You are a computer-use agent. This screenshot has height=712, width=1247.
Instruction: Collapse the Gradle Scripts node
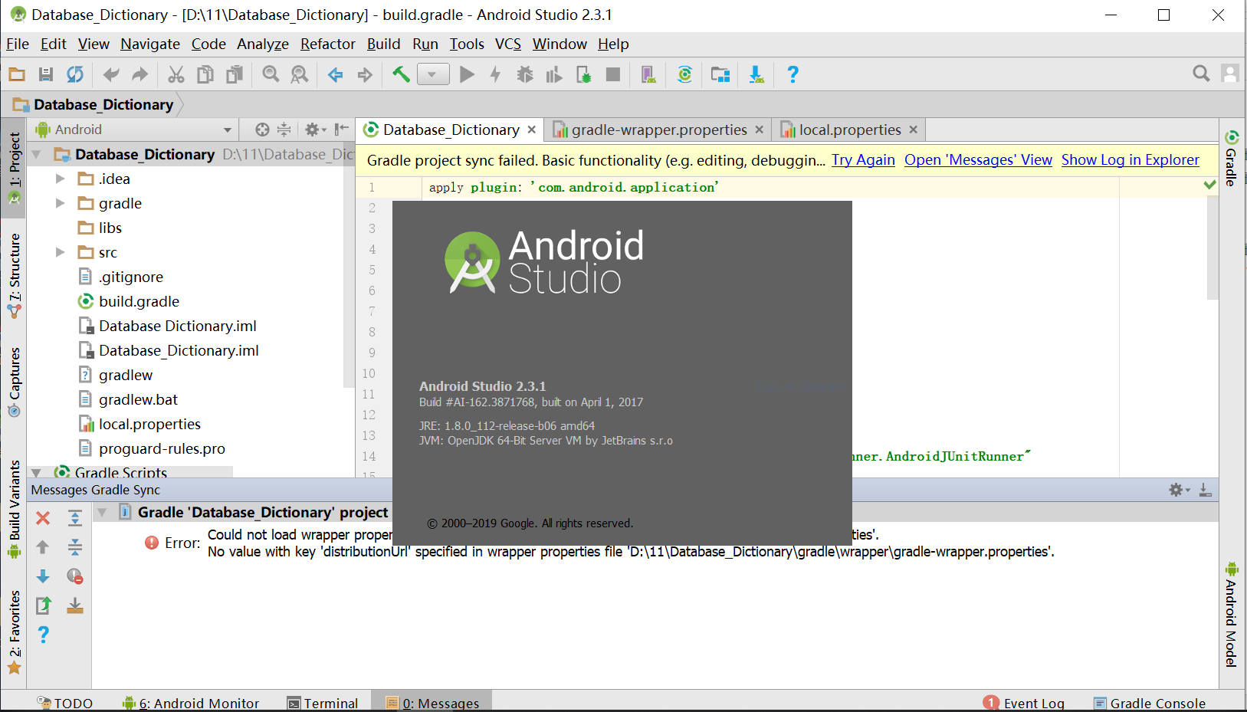(x=36, y=473)
